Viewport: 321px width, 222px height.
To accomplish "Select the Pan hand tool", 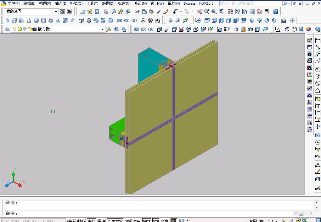I will click(x=199, y=12).
